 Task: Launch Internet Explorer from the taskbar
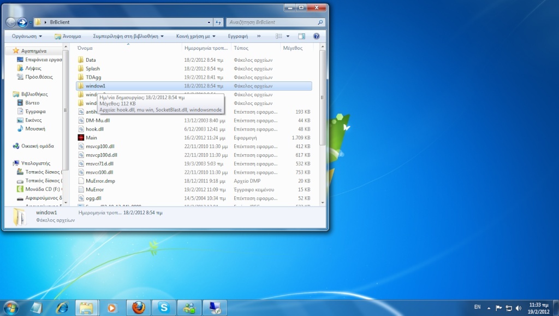(x=62, y=308)
